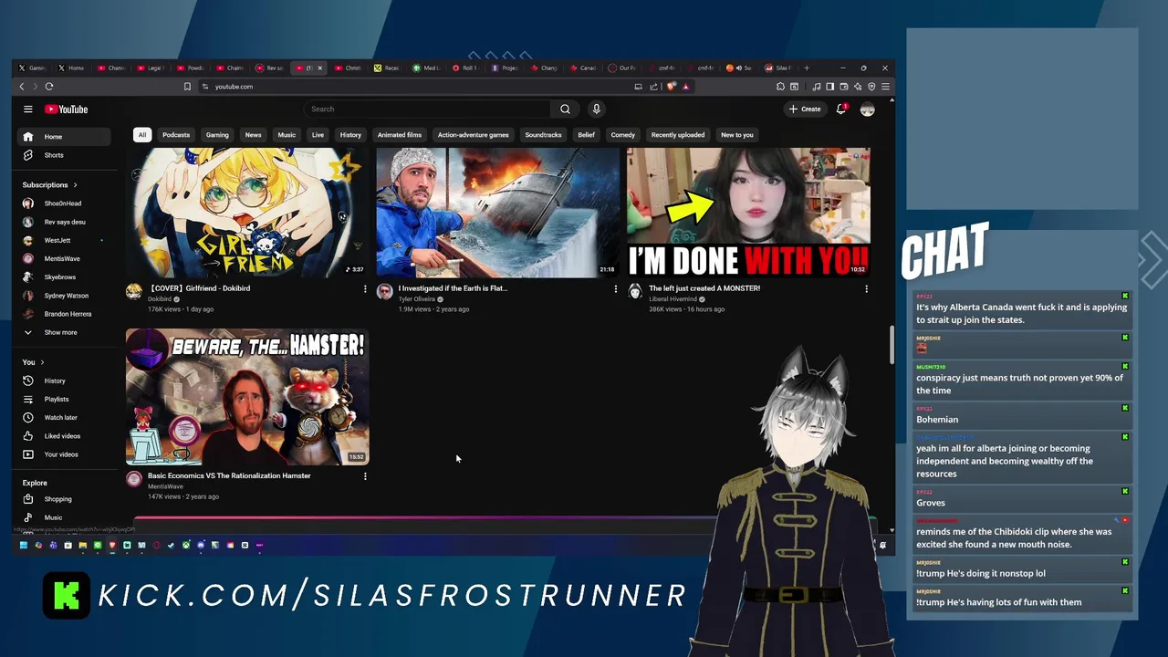Image resolution: width=1168 pixels, height=657 pixels.
Task: Go back with browser back arrow
Action: pyautogui.click(x=22, y=87)
